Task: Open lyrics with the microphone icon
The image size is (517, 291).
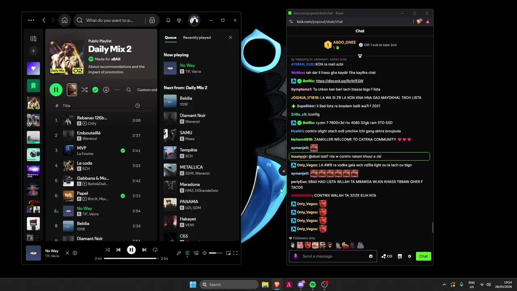Action: 179,253
